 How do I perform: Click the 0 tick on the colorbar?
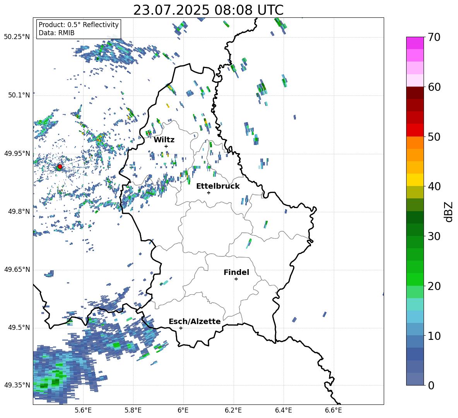click(x=431, y=385)
